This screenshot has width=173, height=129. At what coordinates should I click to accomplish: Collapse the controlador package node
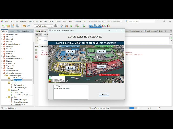tap(6, 83)
